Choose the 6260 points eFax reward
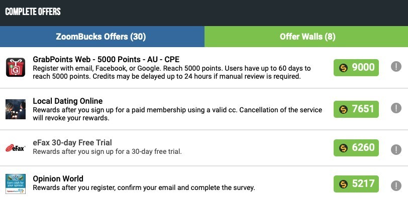Image resolution: width=408 pixels, height=200 pixels. coord(356,148)
